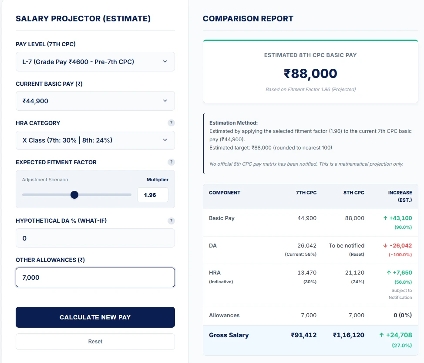Select the L-7 Grade Pay option
The height and width of the screenshot is (363, 424).
coord(95,61)
